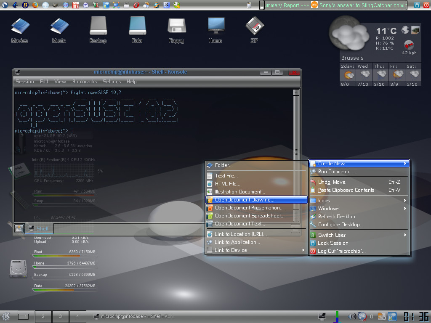Open Help menu in Konsole

pos(132,82)
